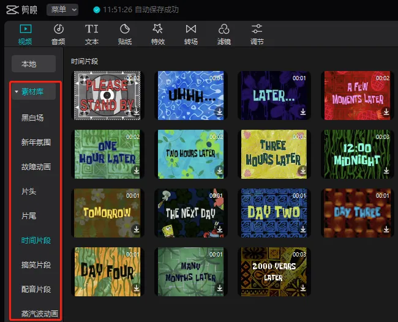Click the 本地 local media button
The width and height of the screenshot is (398, 322).
click(29, 64)
